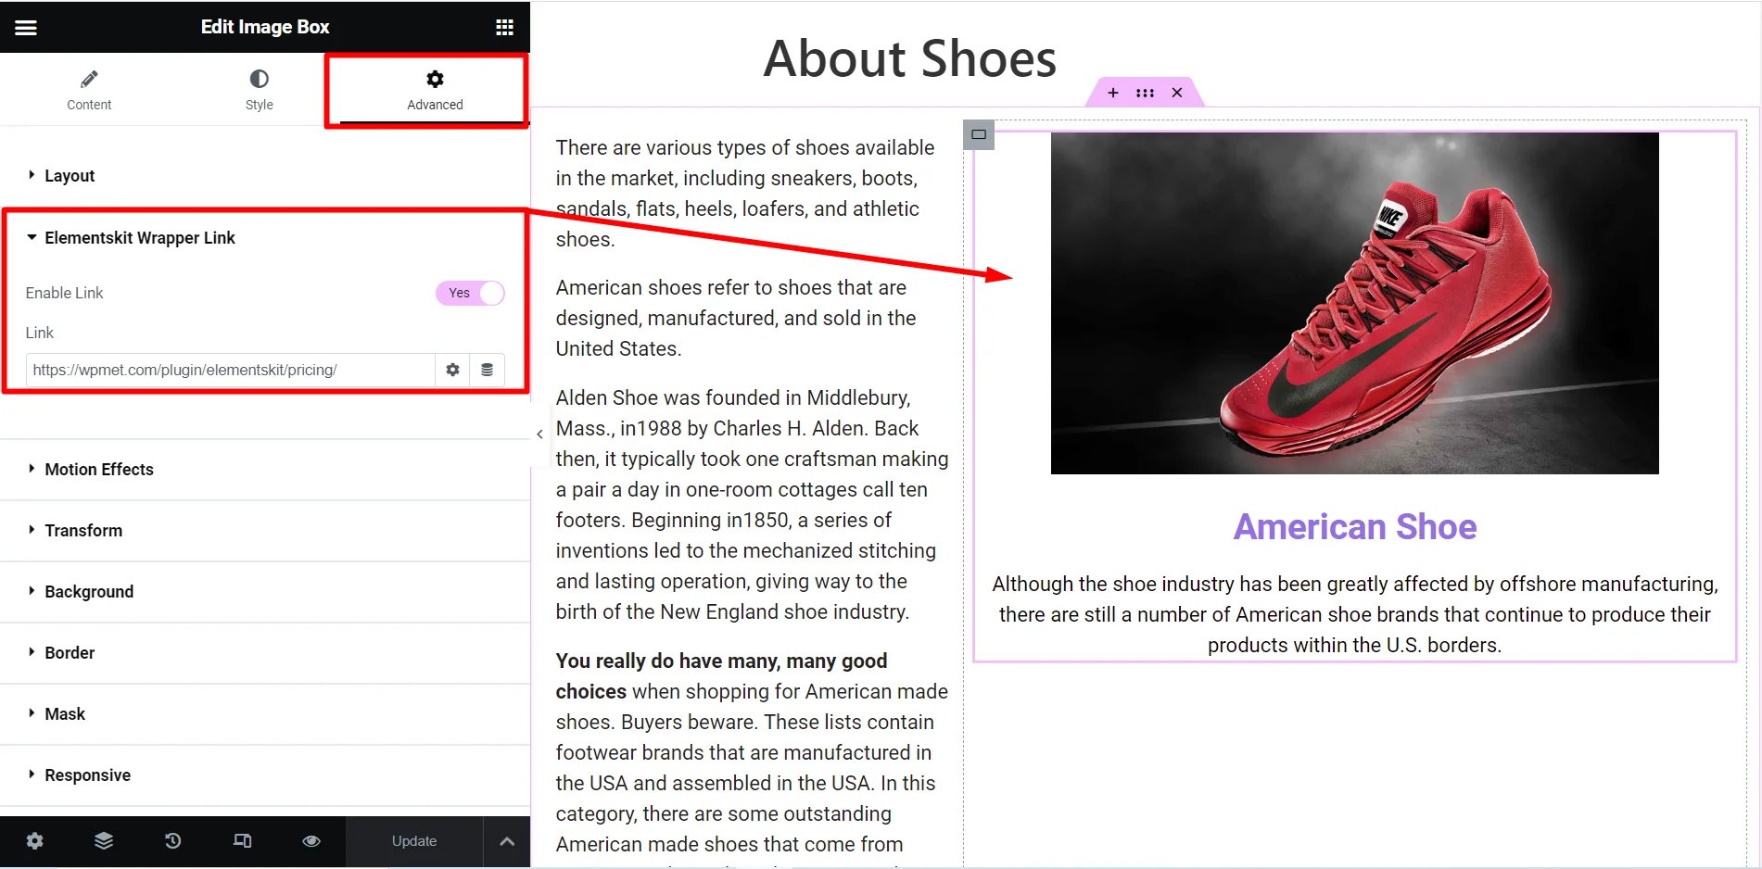The height and width of the screenshot is (869, 1762).
Task: Open dynamic tags for Link field
Action: pyautogui.click(x=487, y=370)
